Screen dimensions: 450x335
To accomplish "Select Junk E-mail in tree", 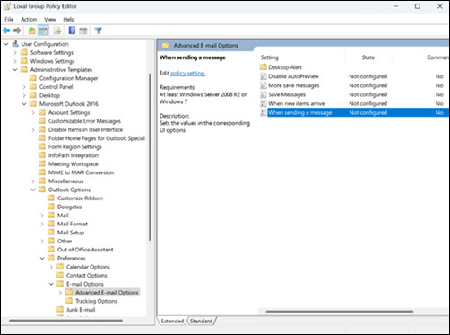I will pos(81,310).
